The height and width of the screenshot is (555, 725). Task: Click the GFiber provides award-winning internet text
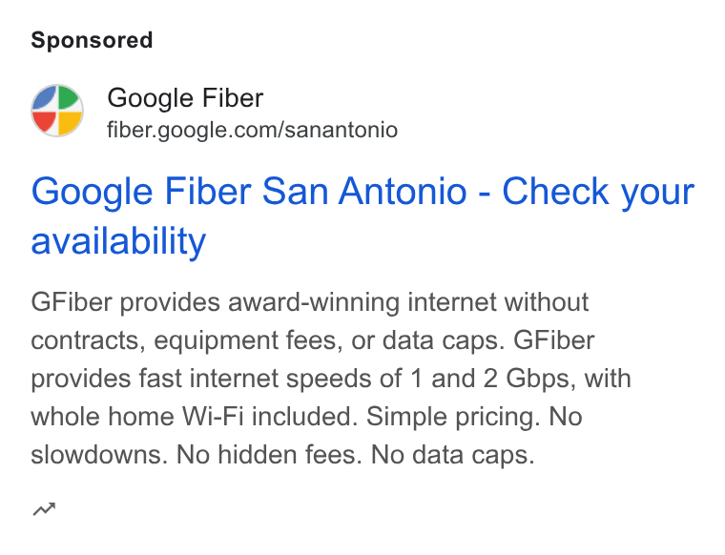259,302
